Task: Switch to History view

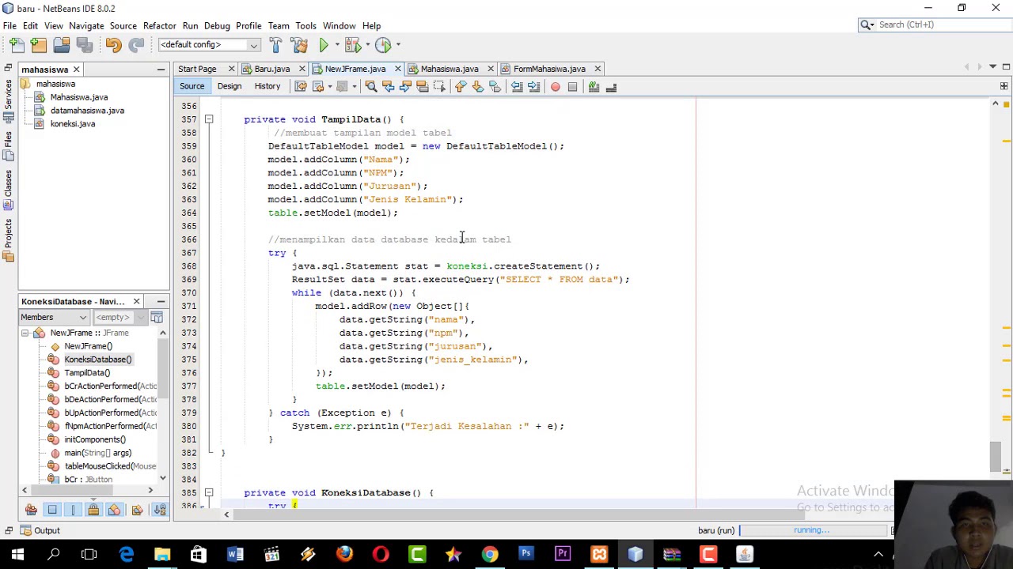Action: [x=267, y=86]
